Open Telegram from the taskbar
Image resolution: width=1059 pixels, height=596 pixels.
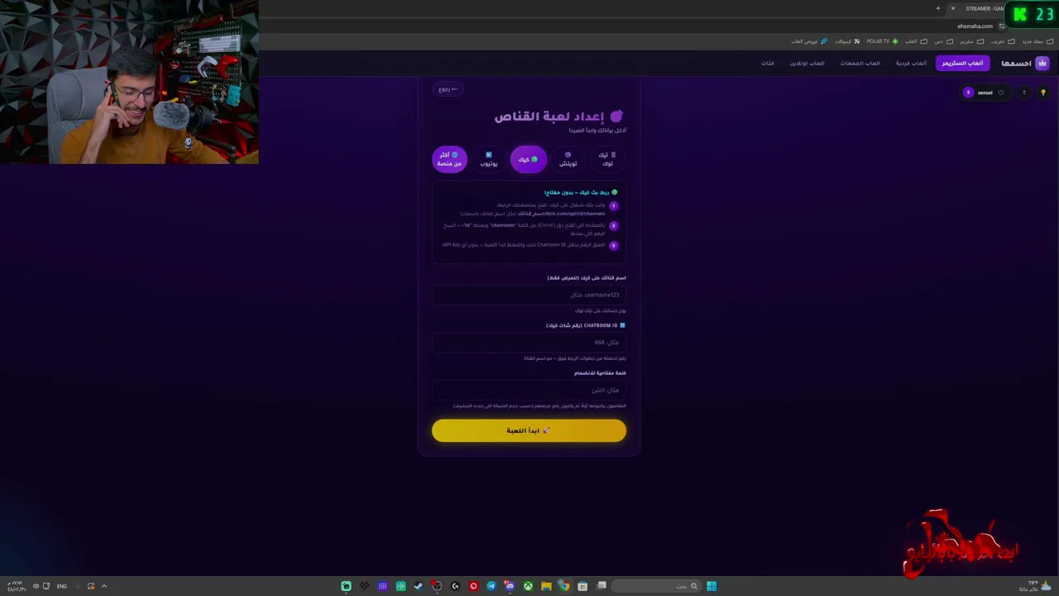tap(491, 586)
